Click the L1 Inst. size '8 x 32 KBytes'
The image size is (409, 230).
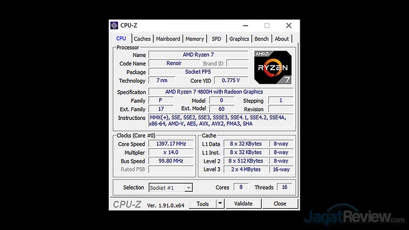(x=246, y=152)
